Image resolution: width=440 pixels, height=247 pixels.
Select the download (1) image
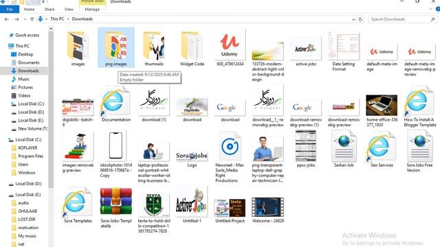point(154,104)
